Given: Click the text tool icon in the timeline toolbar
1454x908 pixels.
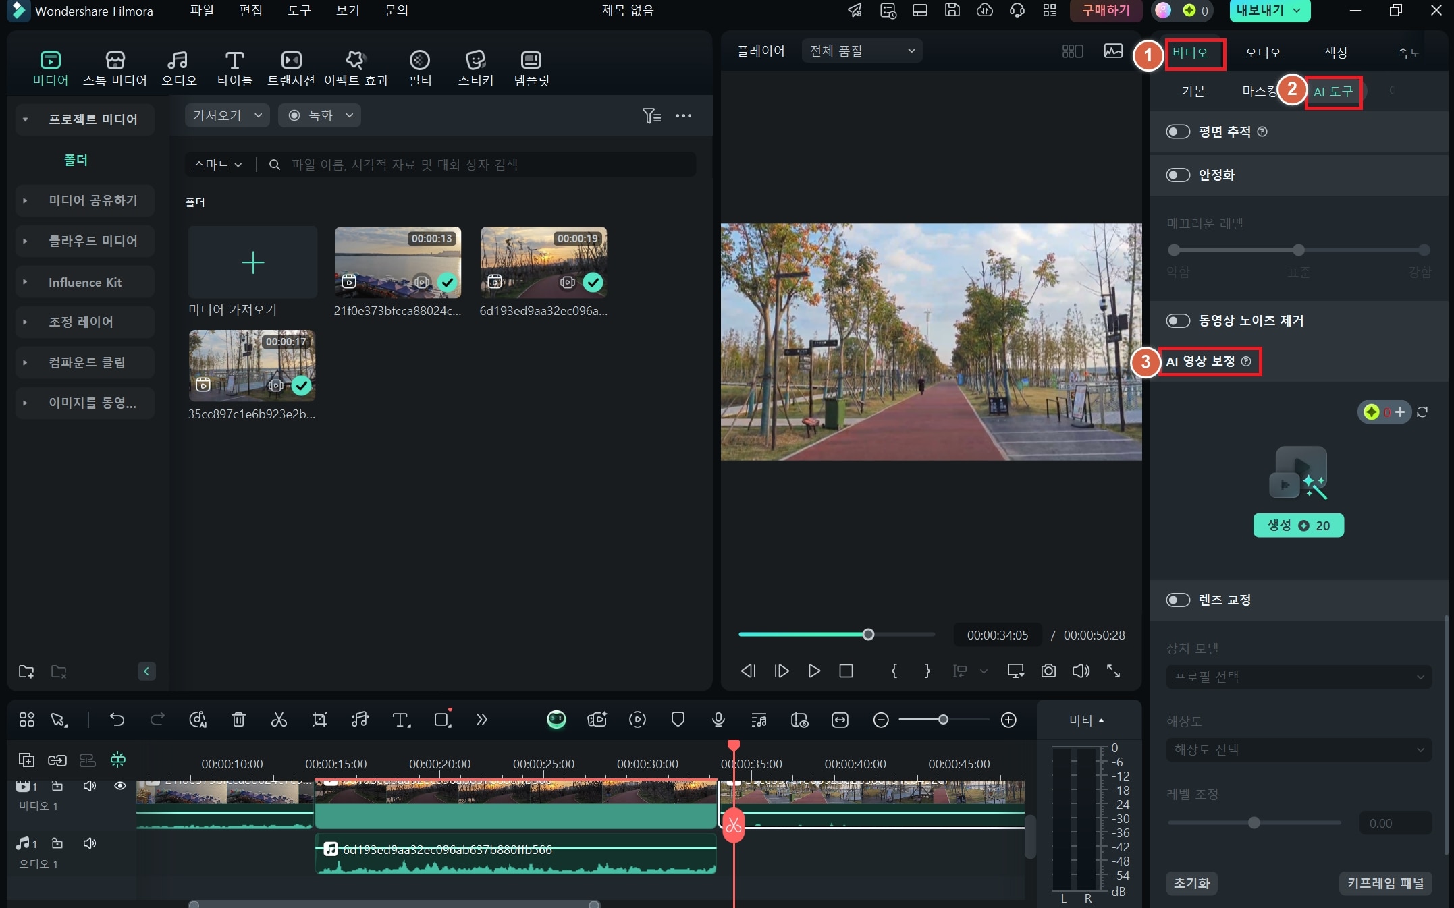Looking at the screenshot, I should tap(401, 720).
